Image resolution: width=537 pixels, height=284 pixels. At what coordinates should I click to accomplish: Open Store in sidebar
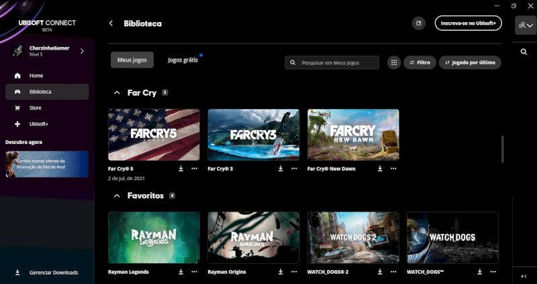[47, 108]
